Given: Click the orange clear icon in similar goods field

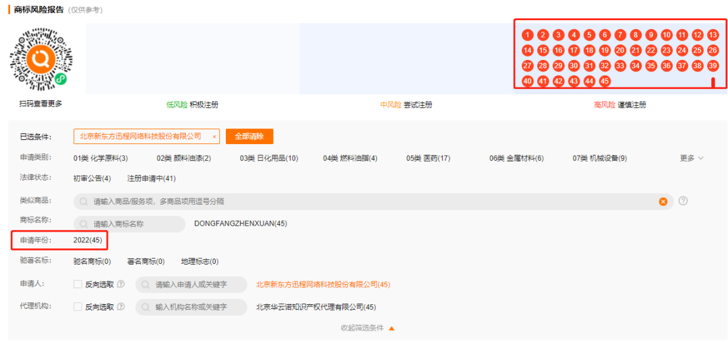Looking at the screenshot, I should pyautogui.click(x=663, y=201).
